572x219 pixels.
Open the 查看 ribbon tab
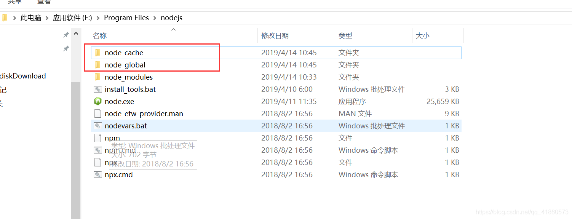pyautogui.click(x=44, y=2)
